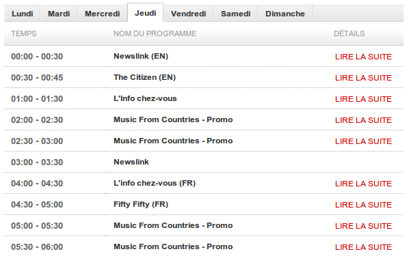Viewport: 407px width, 256px height.
Task: Click the Newslink programme at 03:00
Action: click(x=131, y=162)
